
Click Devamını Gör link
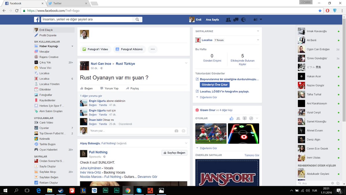tap(147, 177)
